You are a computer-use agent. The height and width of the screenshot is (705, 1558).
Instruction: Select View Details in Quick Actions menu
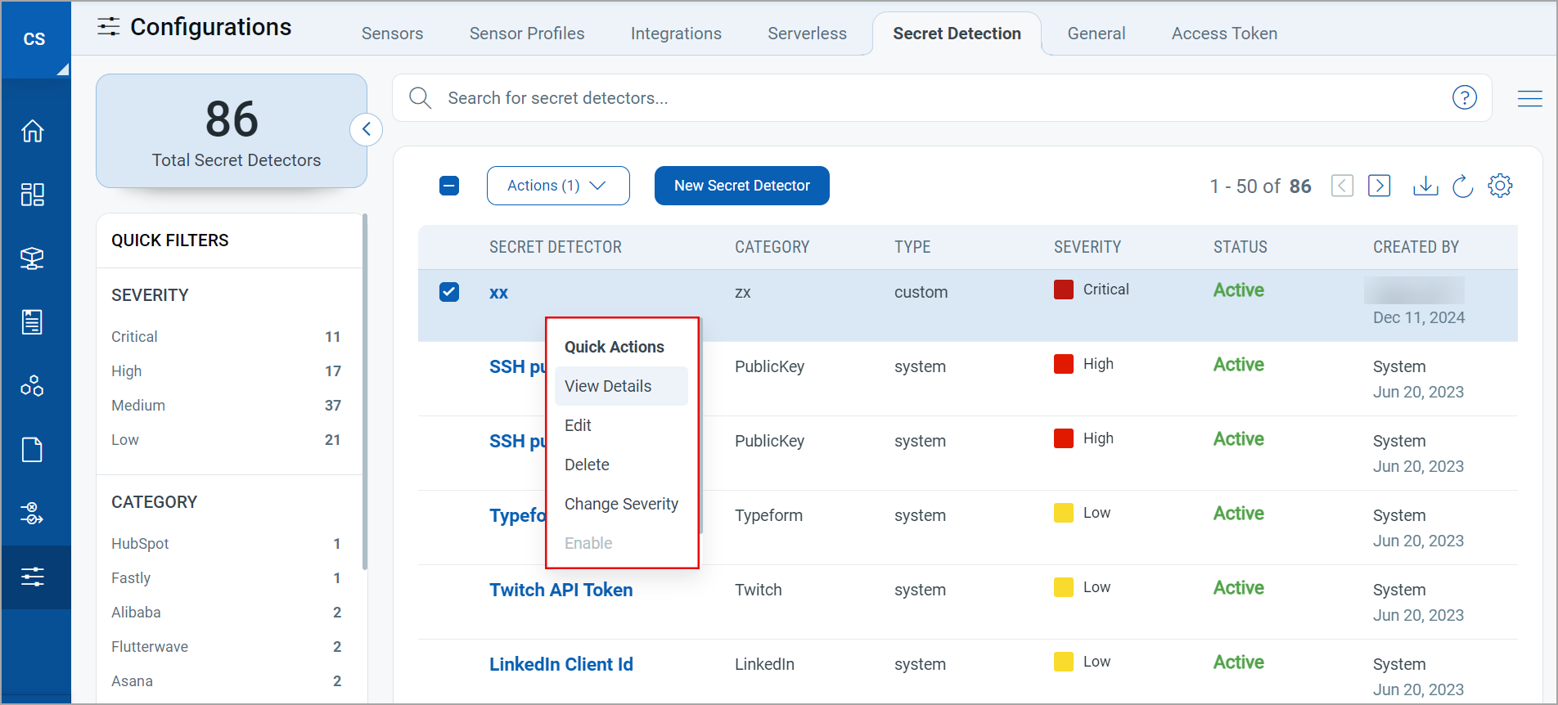608,386
